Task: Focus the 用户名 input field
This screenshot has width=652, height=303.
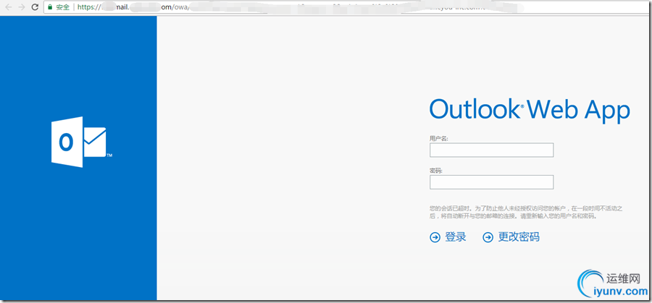Action: (491, 150)
